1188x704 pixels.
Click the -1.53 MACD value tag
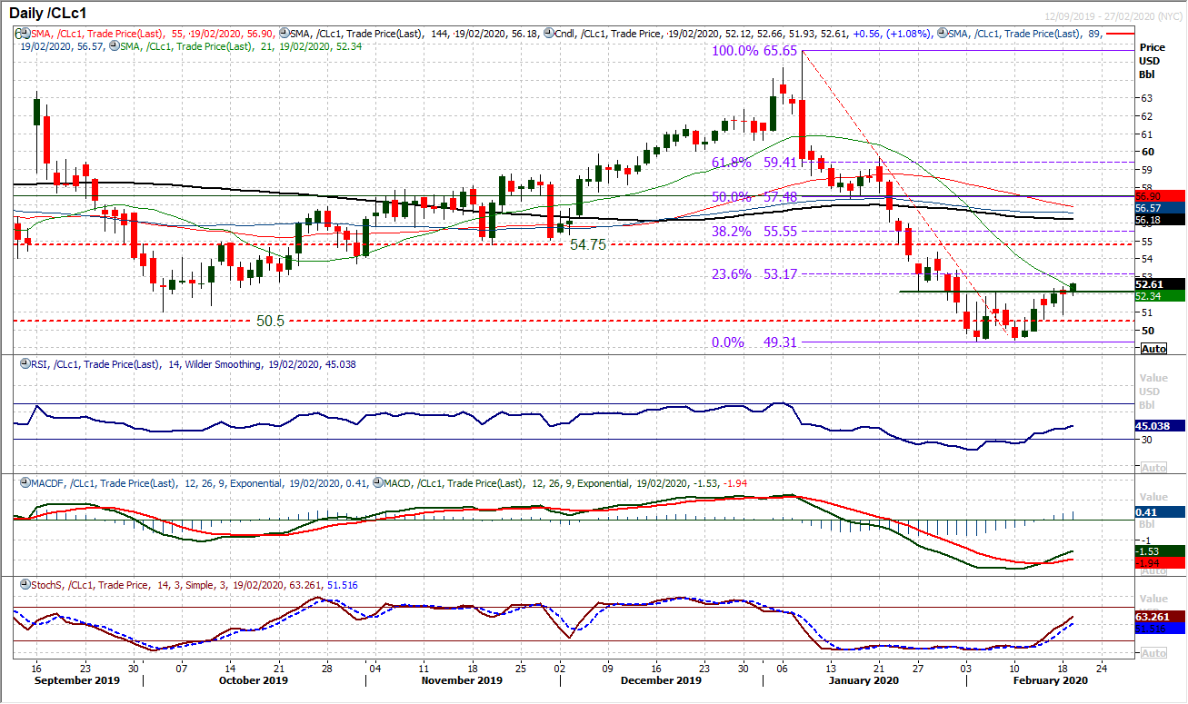pyautogui.click(x=1160, y=551)
